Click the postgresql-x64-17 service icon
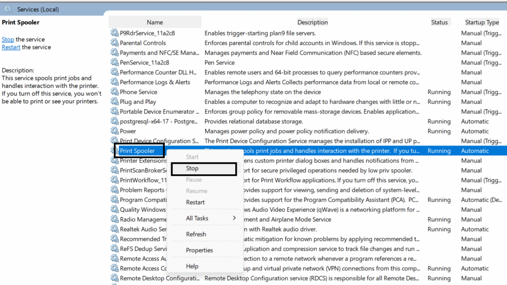The height and width of the screenshot is (285, 507). coord(114,121)
